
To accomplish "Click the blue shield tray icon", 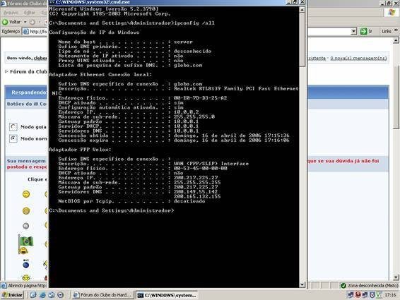I will 372,295.
